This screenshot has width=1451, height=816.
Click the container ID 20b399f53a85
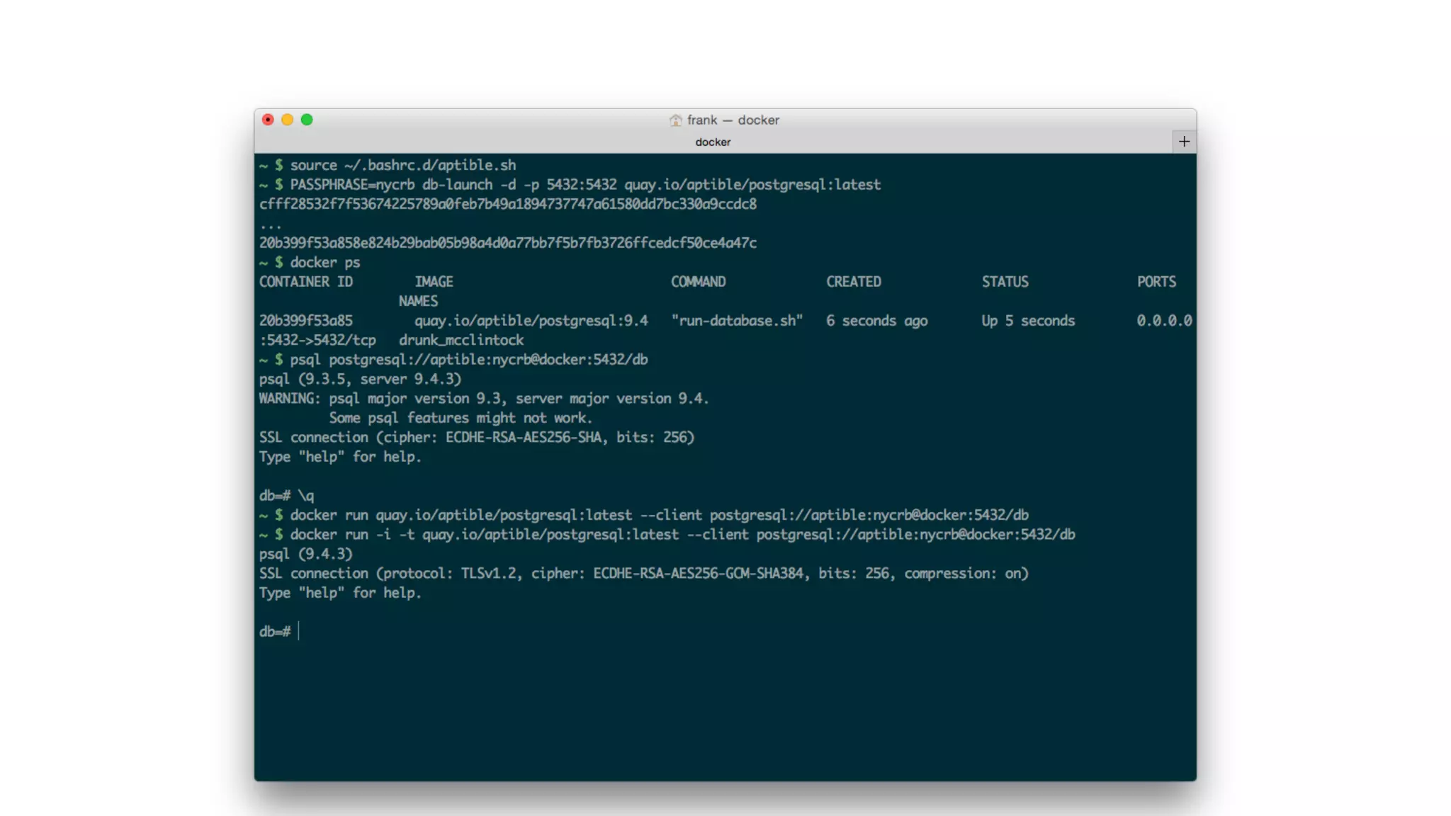tap(305, 321)
